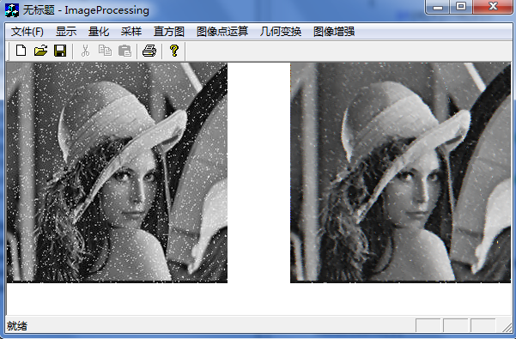
Task: Open a file with the folder icon
Action: pyautogui.click(x=40, y=51)
